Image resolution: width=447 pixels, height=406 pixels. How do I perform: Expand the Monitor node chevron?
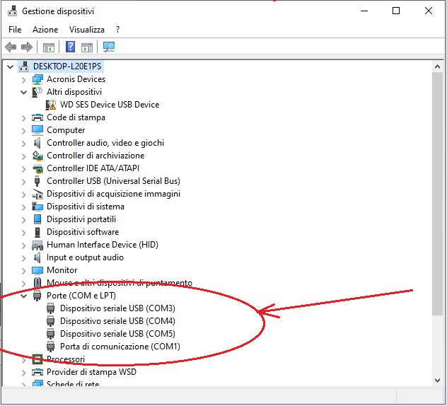[23, 271]
